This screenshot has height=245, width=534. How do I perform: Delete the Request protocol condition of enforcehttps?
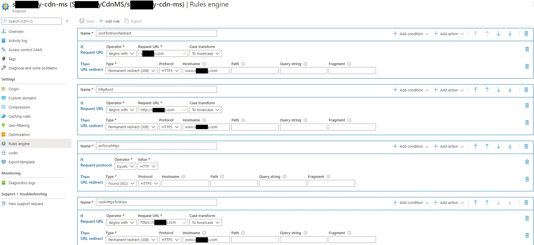pos(527,162)
